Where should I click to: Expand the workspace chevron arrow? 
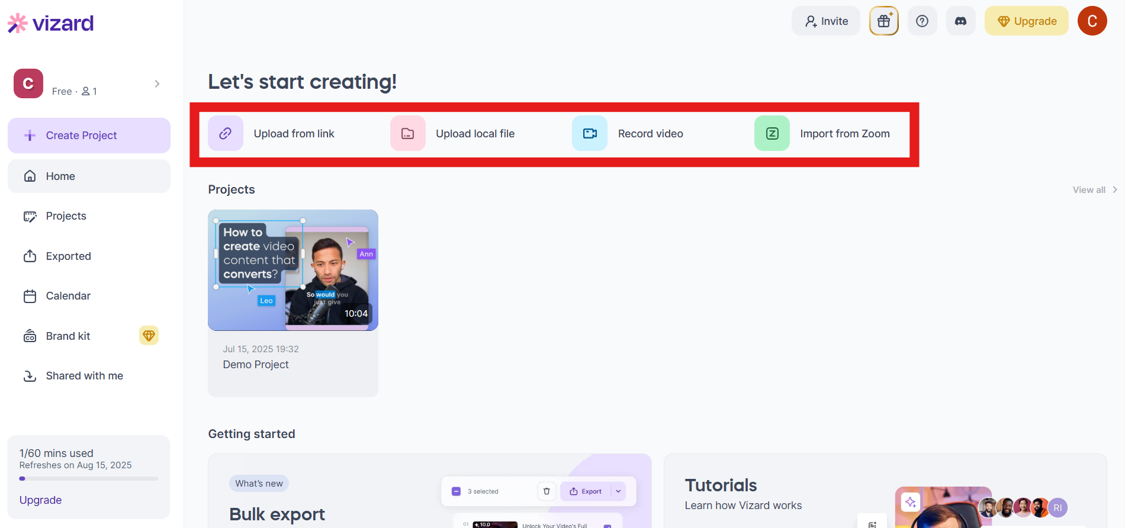coord(157,83)
